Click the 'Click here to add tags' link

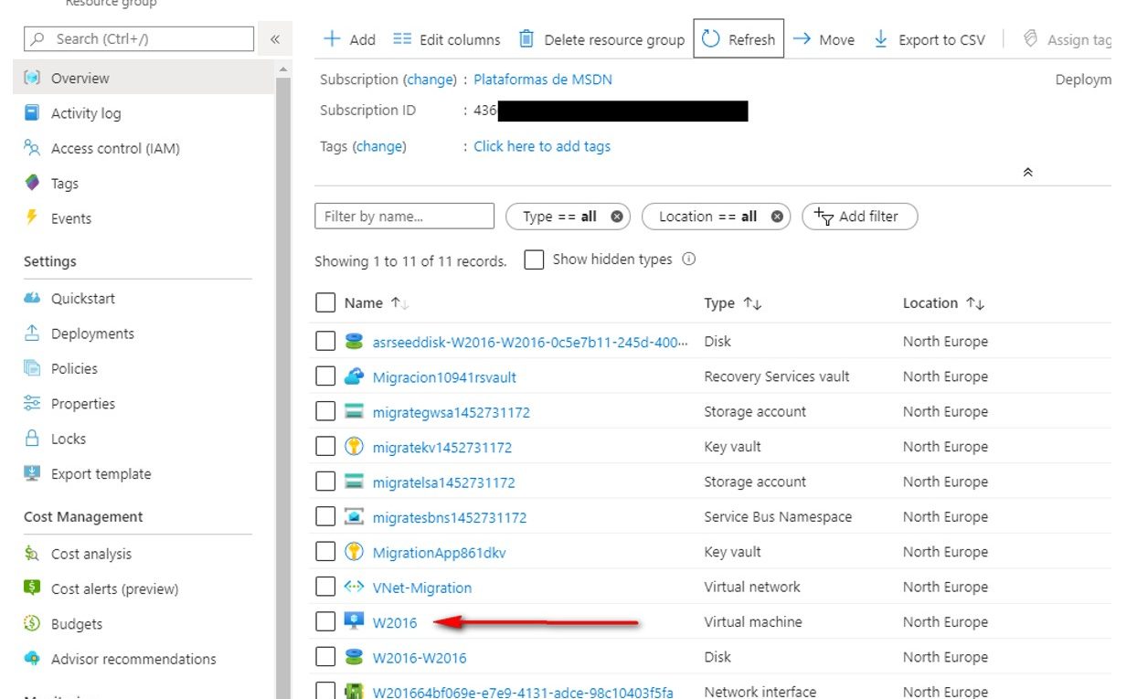(542, 146)
